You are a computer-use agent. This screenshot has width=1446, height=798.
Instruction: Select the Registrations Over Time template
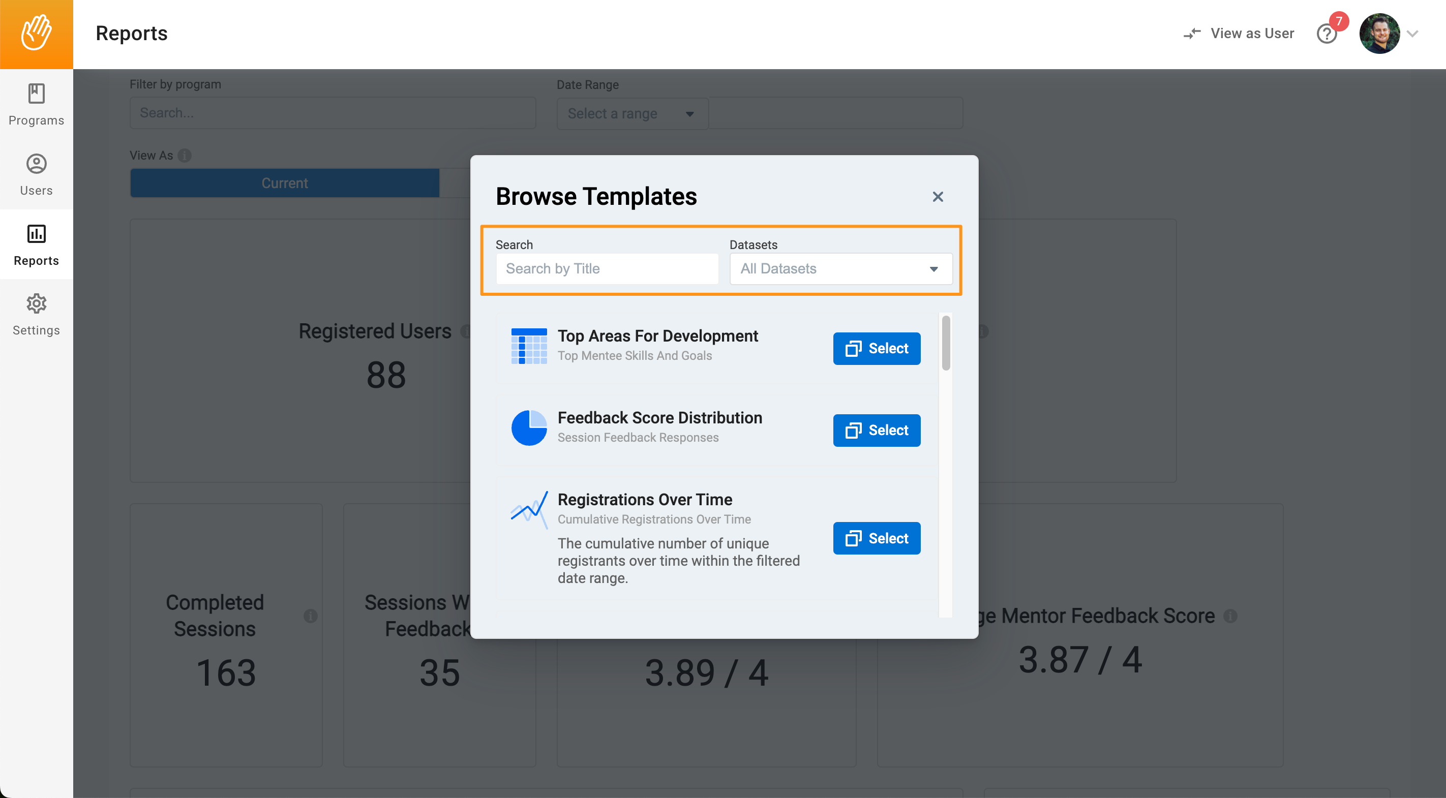876,538
